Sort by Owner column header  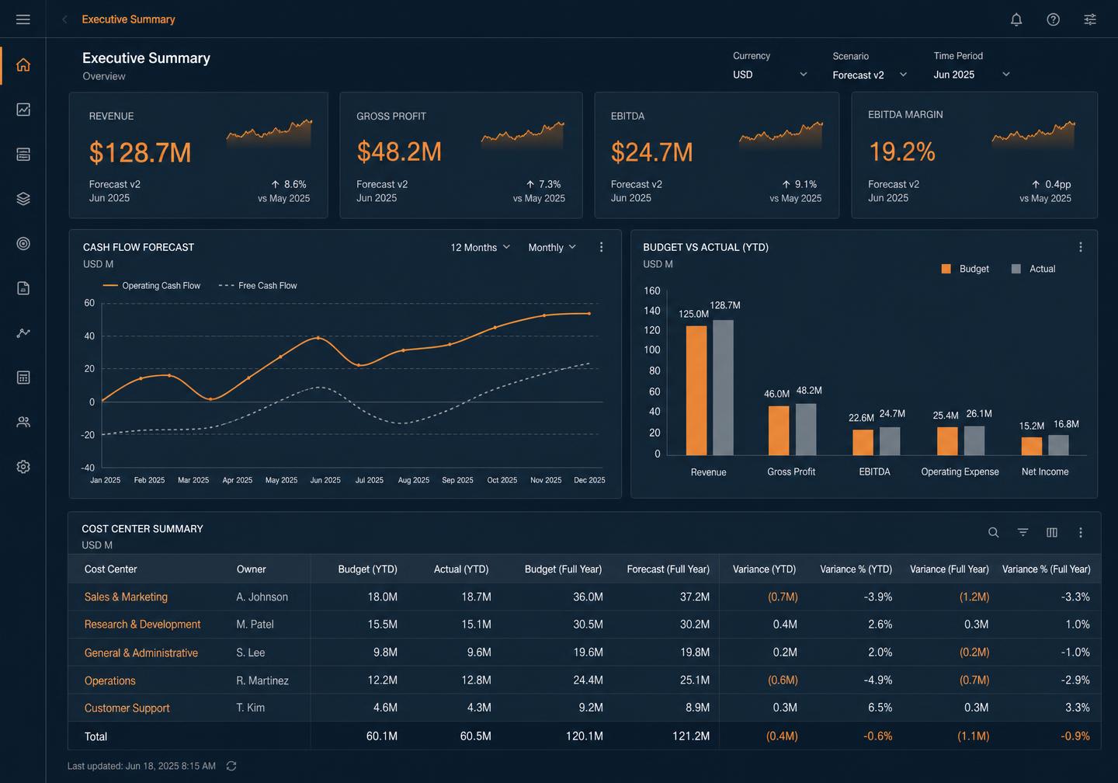point(251,569)
